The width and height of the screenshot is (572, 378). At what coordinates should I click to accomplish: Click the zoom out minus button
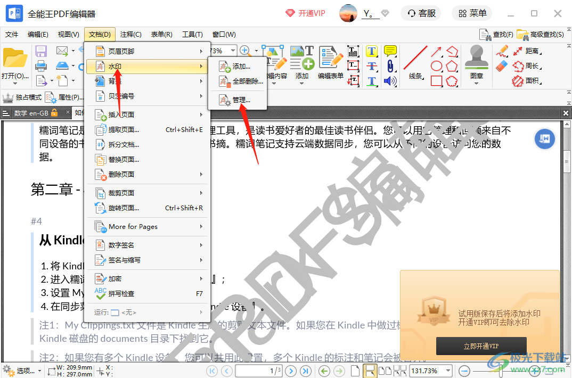pos(464,371)
